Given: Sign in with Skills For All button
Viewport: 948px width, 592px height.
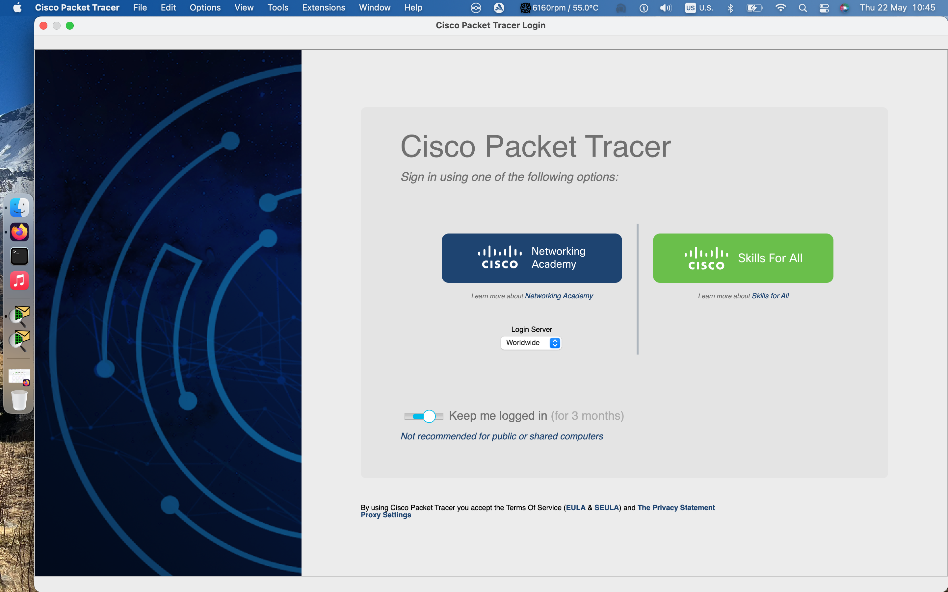Looking at the screenshot, I should [x=743, y=258].
